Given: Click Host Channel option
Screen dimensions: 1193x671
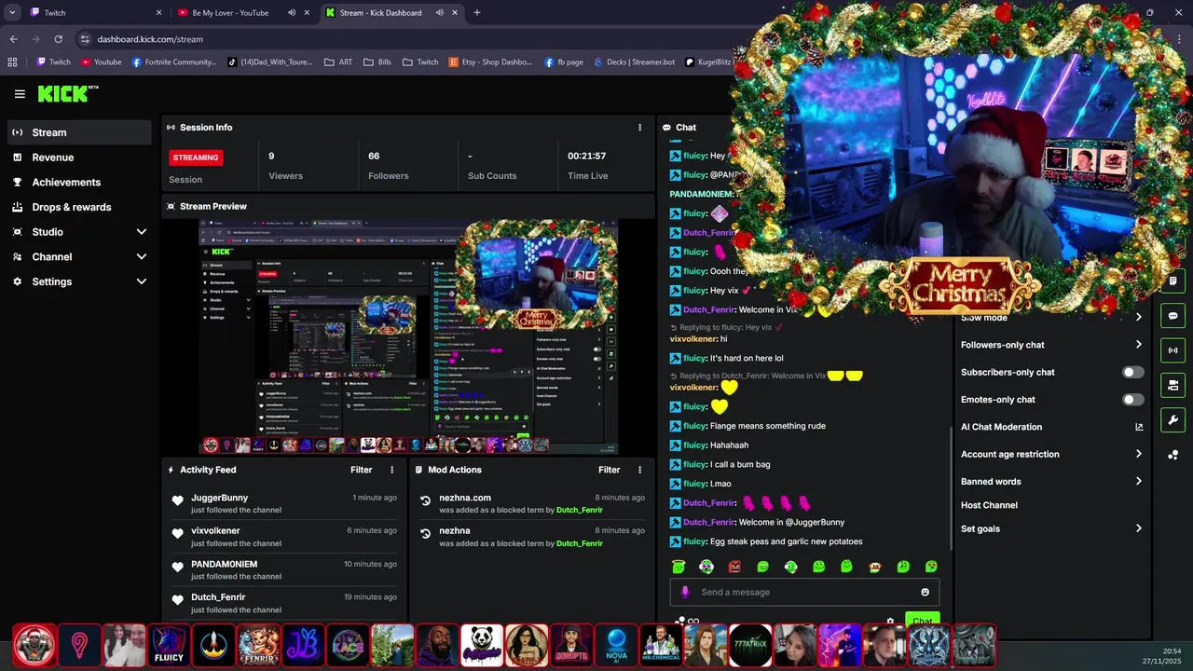Looking at the screenshot, I should [989, 505].
